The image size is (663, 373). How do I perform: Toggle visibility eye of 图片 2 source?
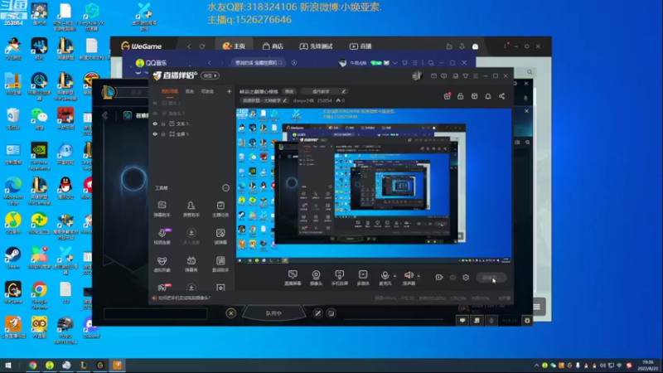[155, 103]
